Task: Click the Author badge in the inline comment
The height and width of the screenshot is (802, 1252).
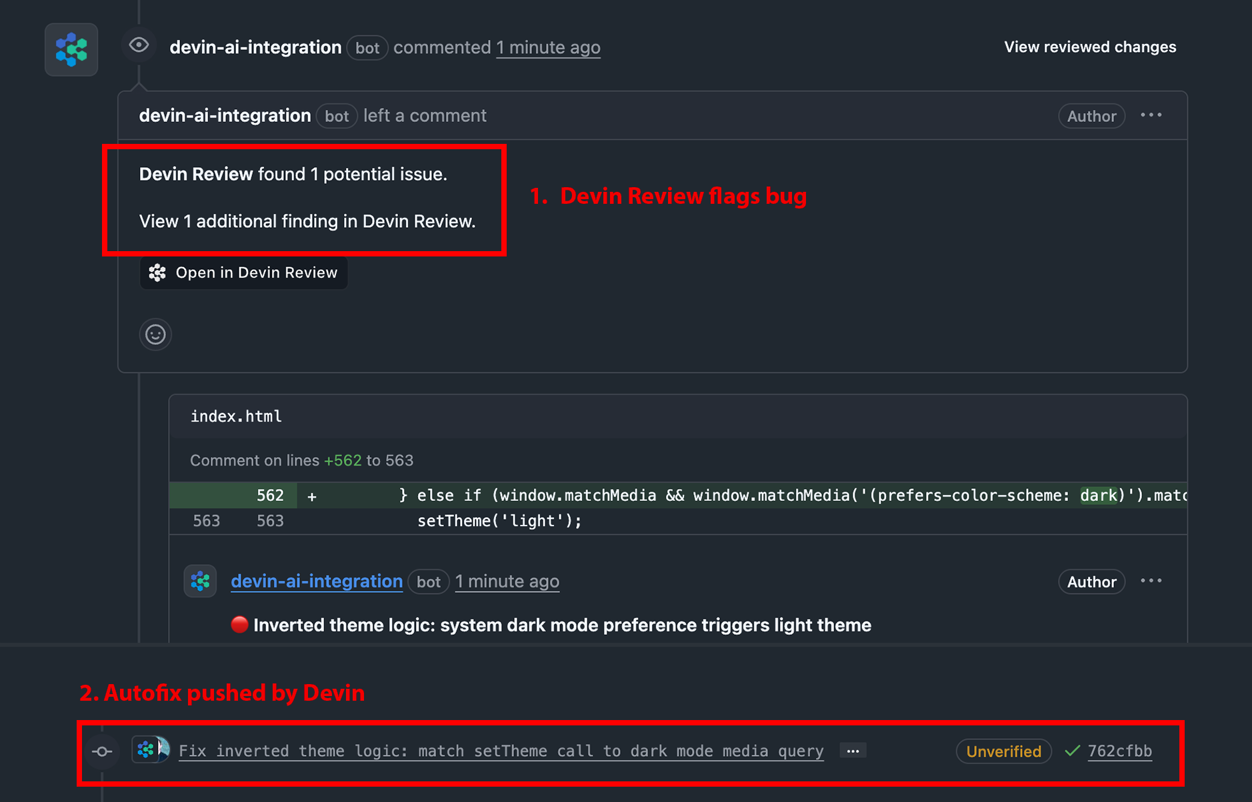Action: pos(1091,582)
